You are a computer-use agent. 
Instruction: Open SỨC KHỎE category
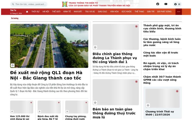click(x=126, y=11)
